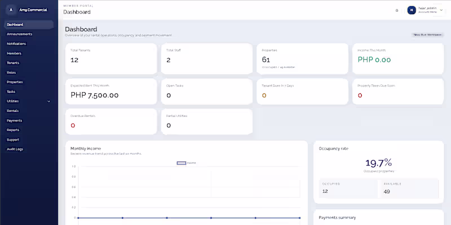Open the Dashboard sidebar item

[x=29, y=25]
